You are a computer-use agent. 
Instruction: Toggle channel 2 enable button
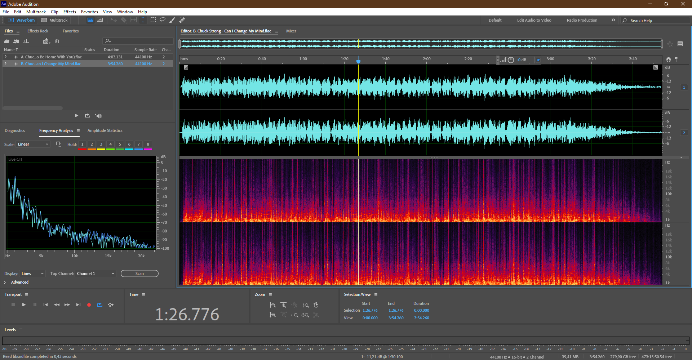click(684, 133)
